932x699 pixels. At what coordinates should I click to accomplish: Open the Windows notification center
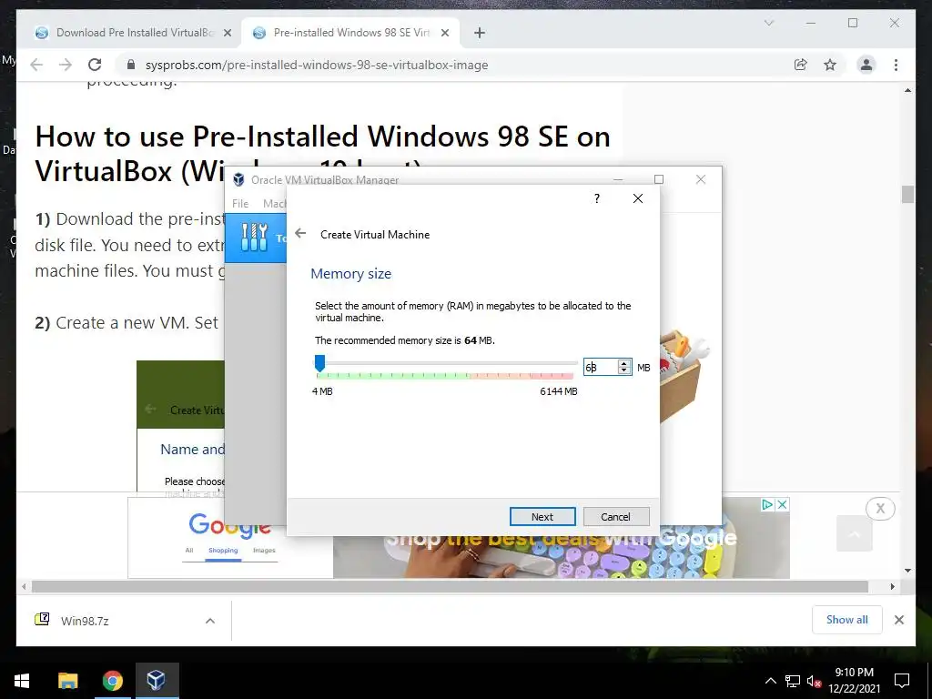(902, 681)
